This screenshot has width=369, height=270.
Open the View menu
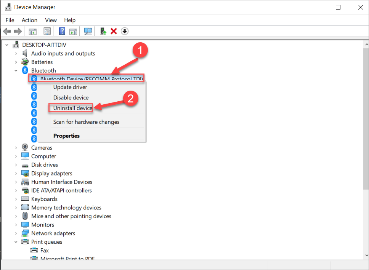(51, 20)
